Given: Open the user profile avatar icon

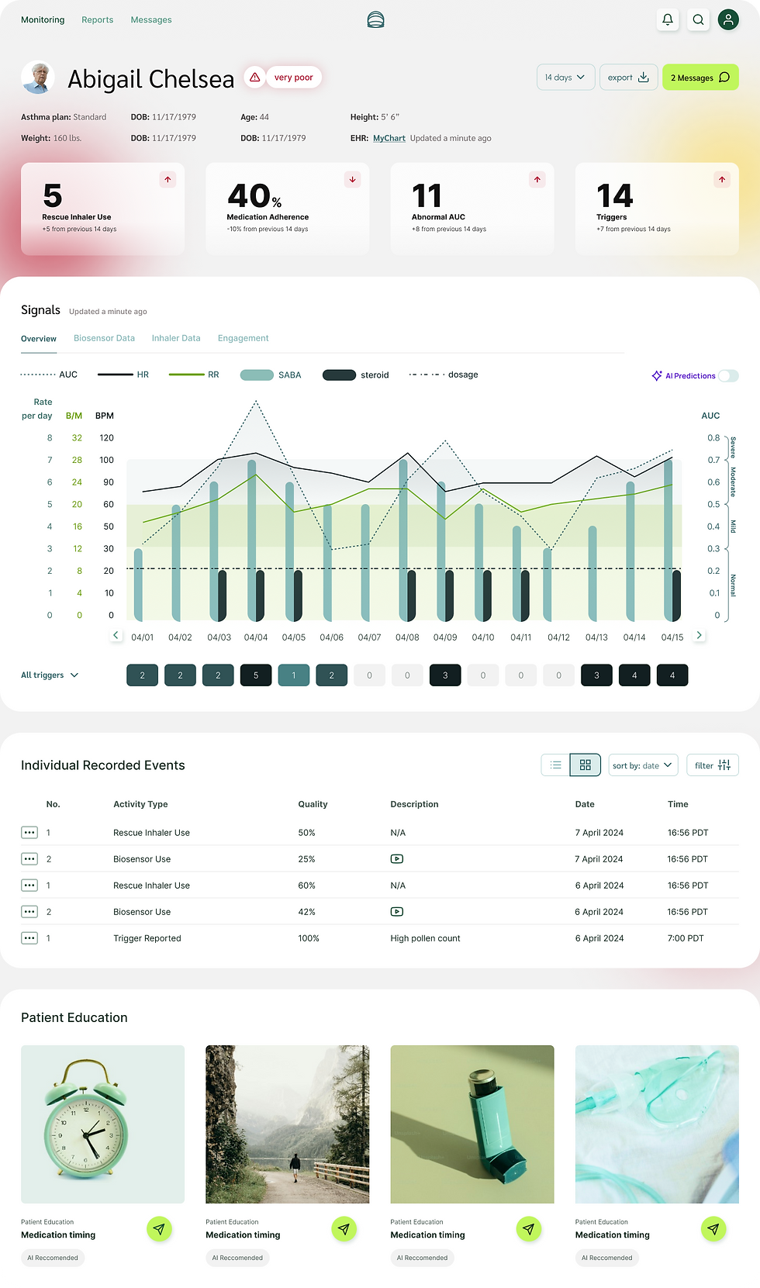Looking at the screenshot, I should point(728,19).
